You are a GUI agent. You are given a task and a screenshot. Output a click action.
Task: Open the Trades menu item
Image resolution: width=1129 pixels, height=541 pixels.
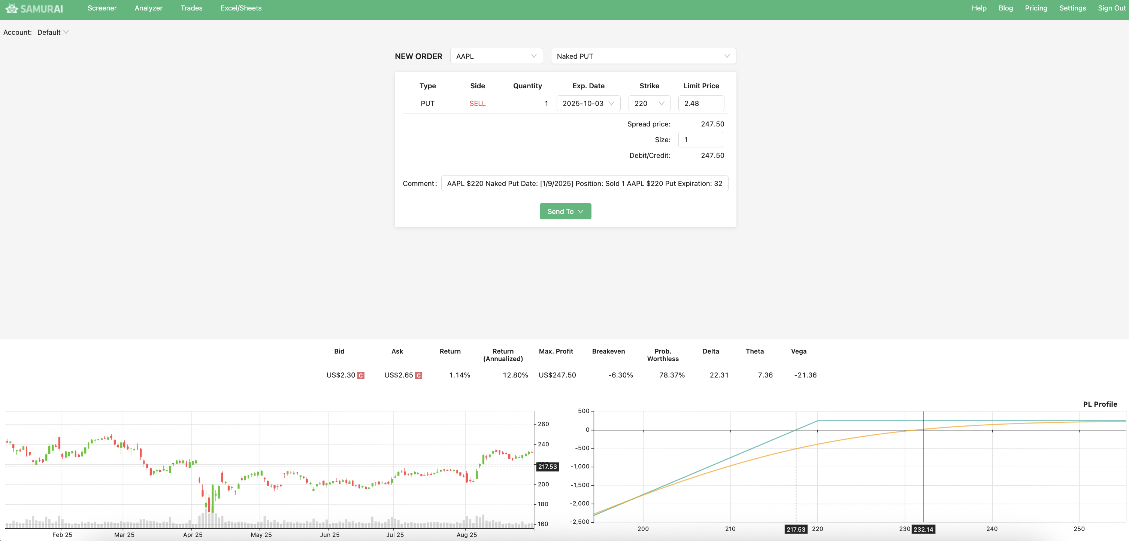pos(191,8)
